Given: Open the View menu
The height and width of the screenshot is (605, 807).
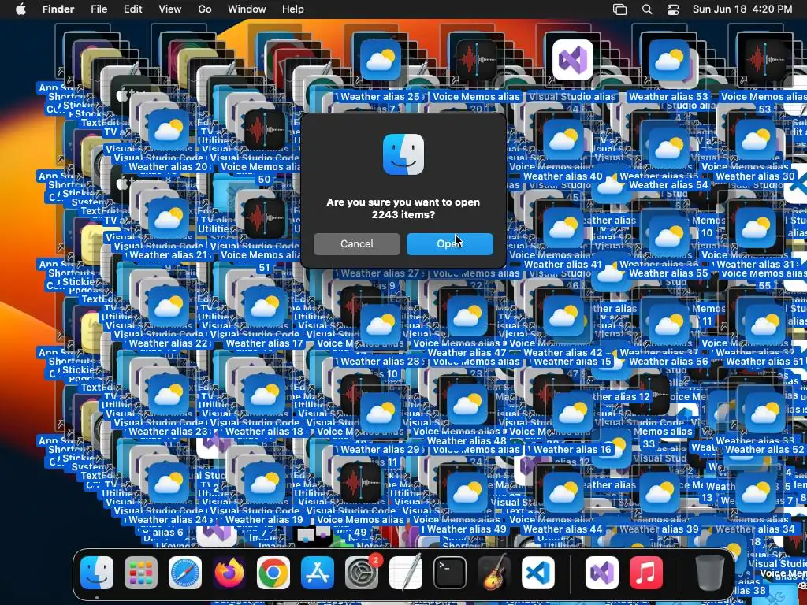Looking at the screenshot, I should (x=170, y=9).
